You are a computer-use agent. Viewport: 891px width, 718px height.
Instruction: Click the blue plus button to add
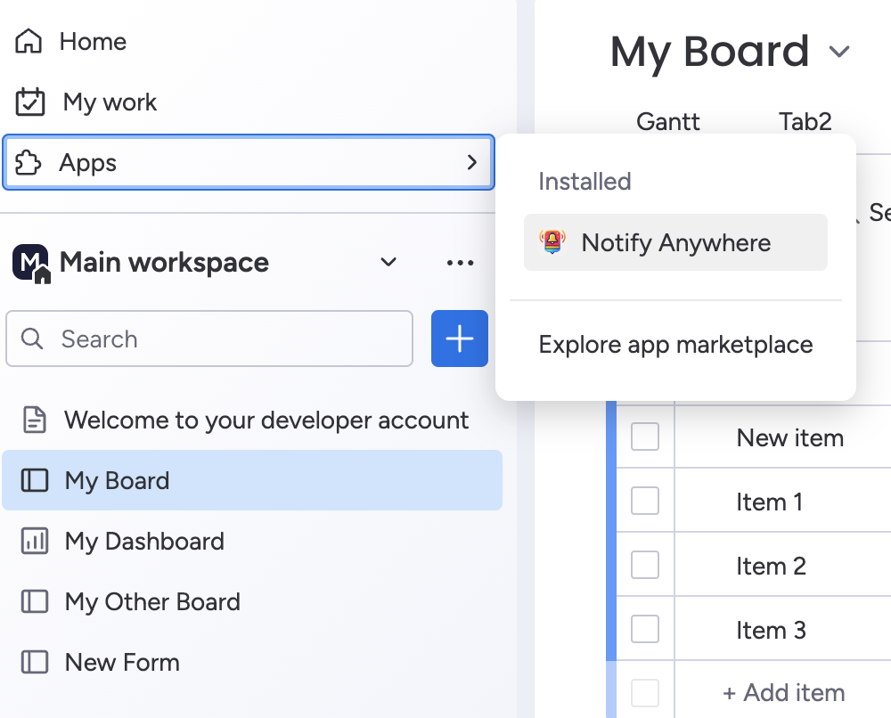[459, 339]
